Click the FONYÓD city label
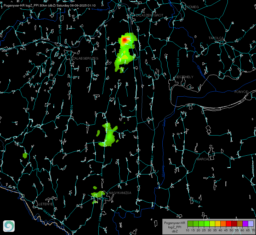Image resolution: width=256 pixels, height=235 pixels. [241, 92]
